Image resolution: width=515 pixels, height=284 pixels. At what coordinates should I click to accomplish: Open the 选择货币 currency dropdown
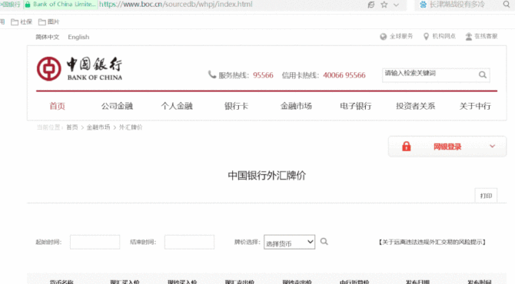tap(289, 242)
